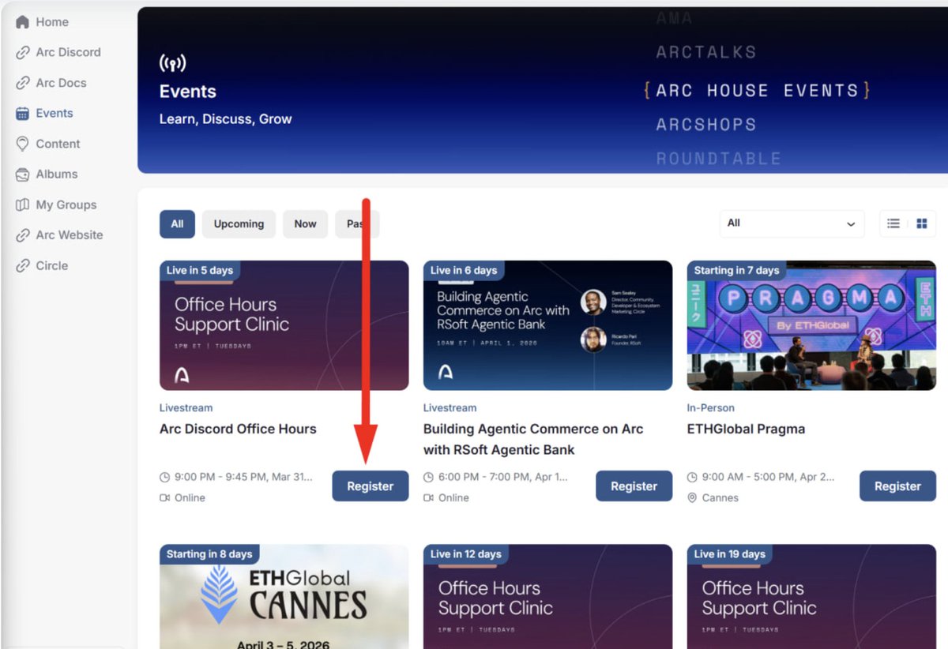Click the link icon beside Arc Docs
The width and height of the screenshot is (948, 649).
(x=22, y=83)
